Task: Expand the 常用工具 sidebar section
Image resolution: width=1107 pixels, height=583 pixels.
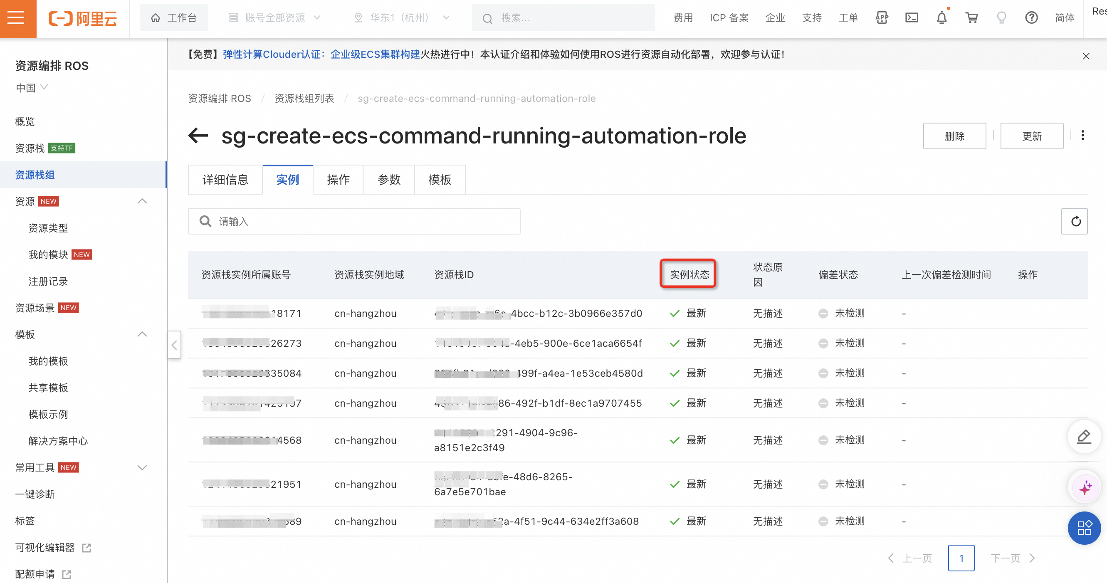Action: pos(142,467)
